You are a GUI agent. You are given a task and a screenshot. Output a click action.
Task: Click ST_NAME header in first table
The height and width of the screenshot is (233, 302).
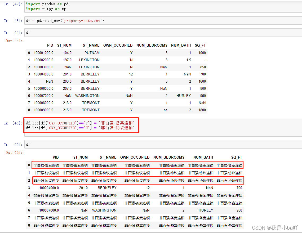[x=91, y=45]
